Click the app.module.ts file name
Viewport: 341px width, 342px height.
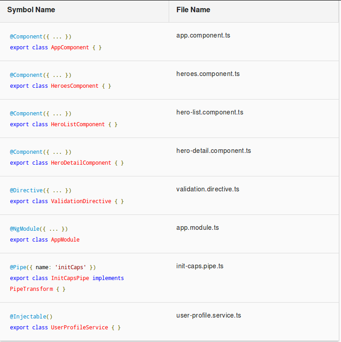click(x=198, y=228)
